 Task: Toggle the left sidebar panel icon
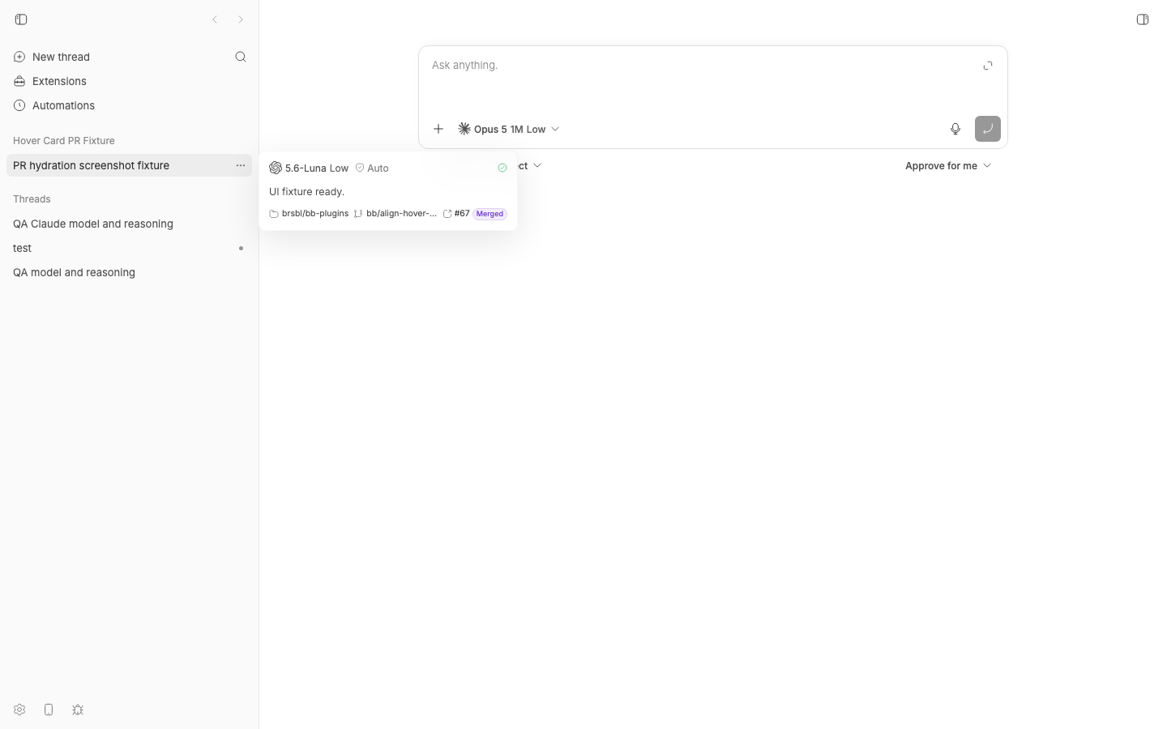point(21,19)
